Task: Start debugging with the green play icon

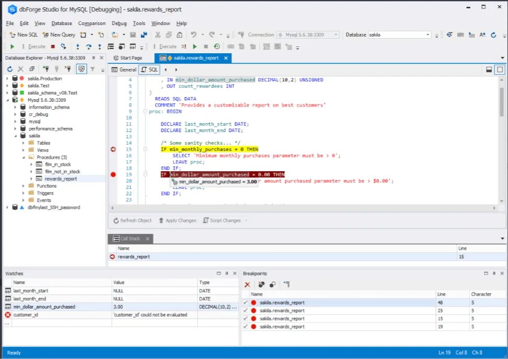Action: tap(12, 46)
